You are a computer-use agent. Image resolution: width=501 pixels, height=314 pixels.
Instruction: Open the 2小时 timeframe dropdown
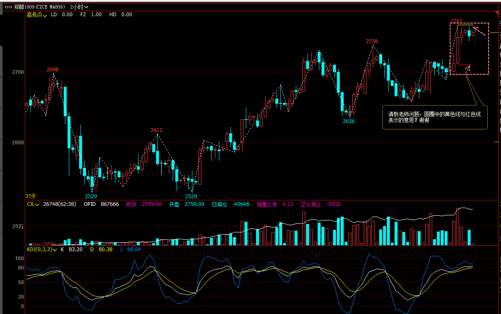pos(80,7)
